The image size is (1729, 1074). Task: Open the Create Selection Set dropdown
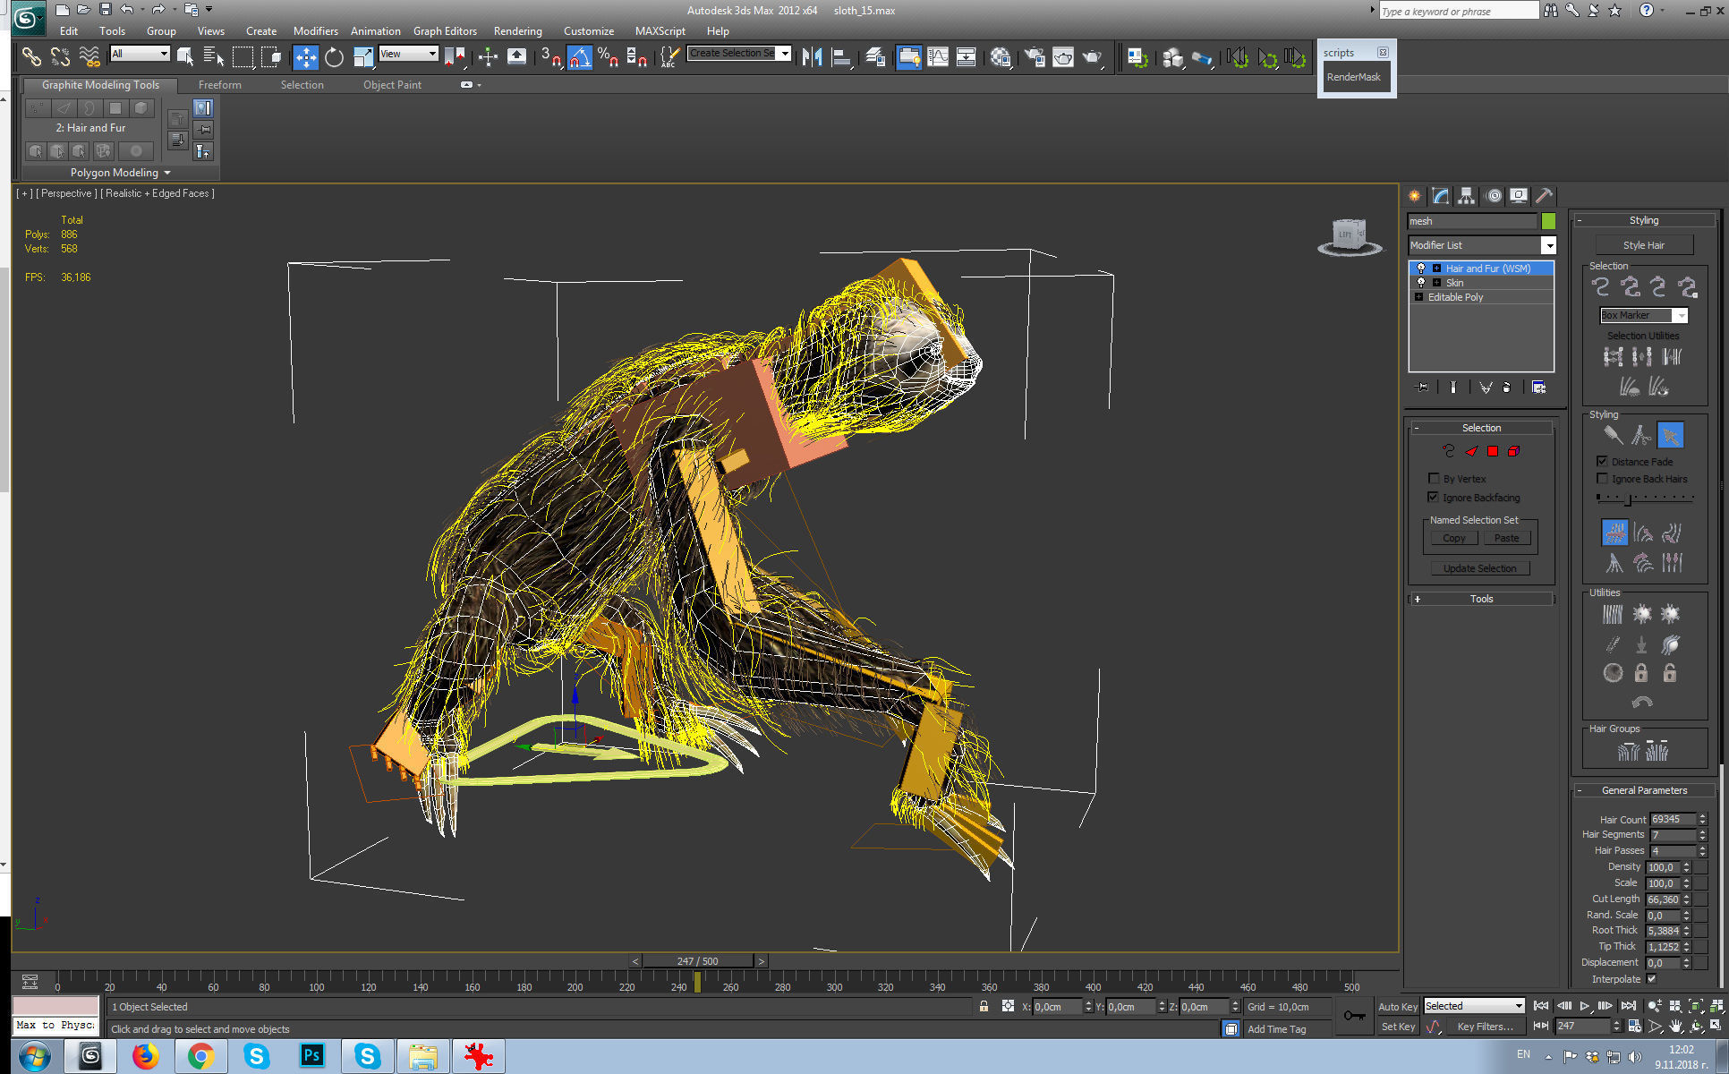(x=738, y=53)
